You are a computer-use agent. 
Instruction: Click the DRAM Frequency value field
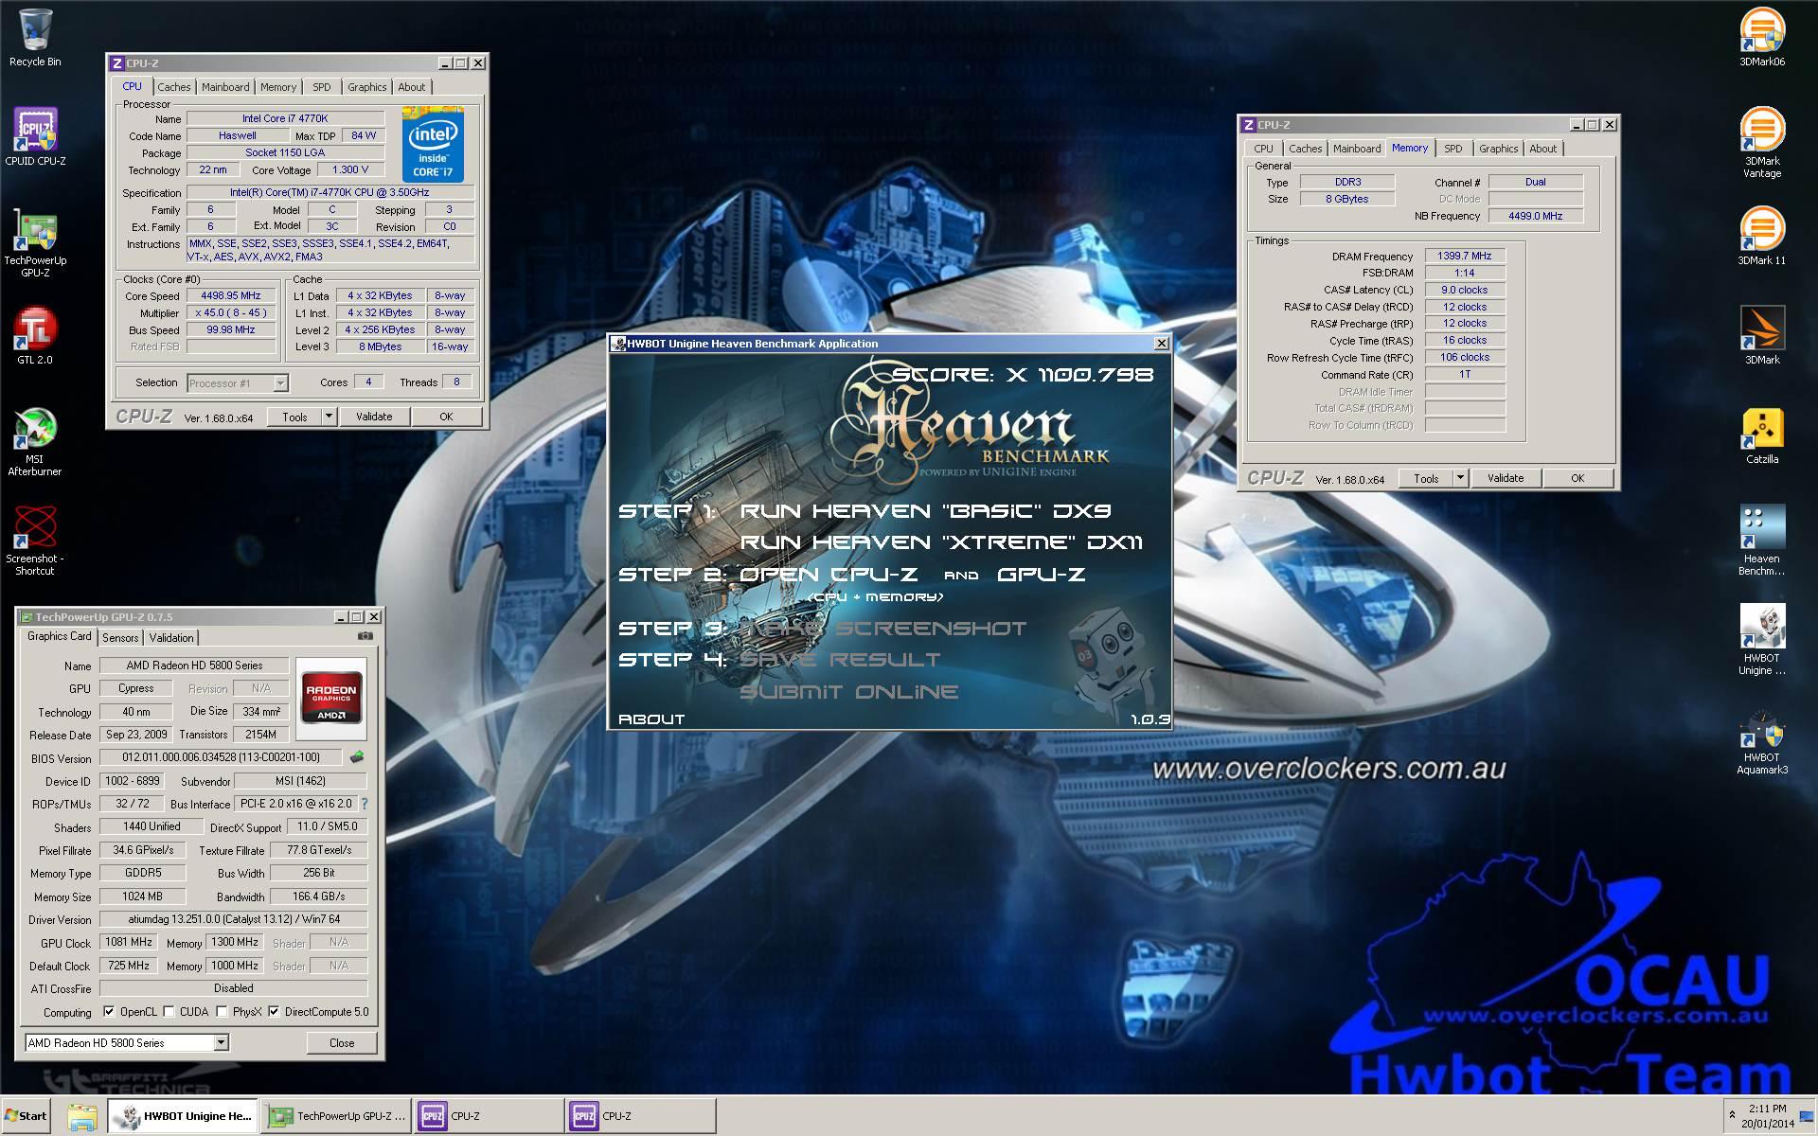point(1464,256)
